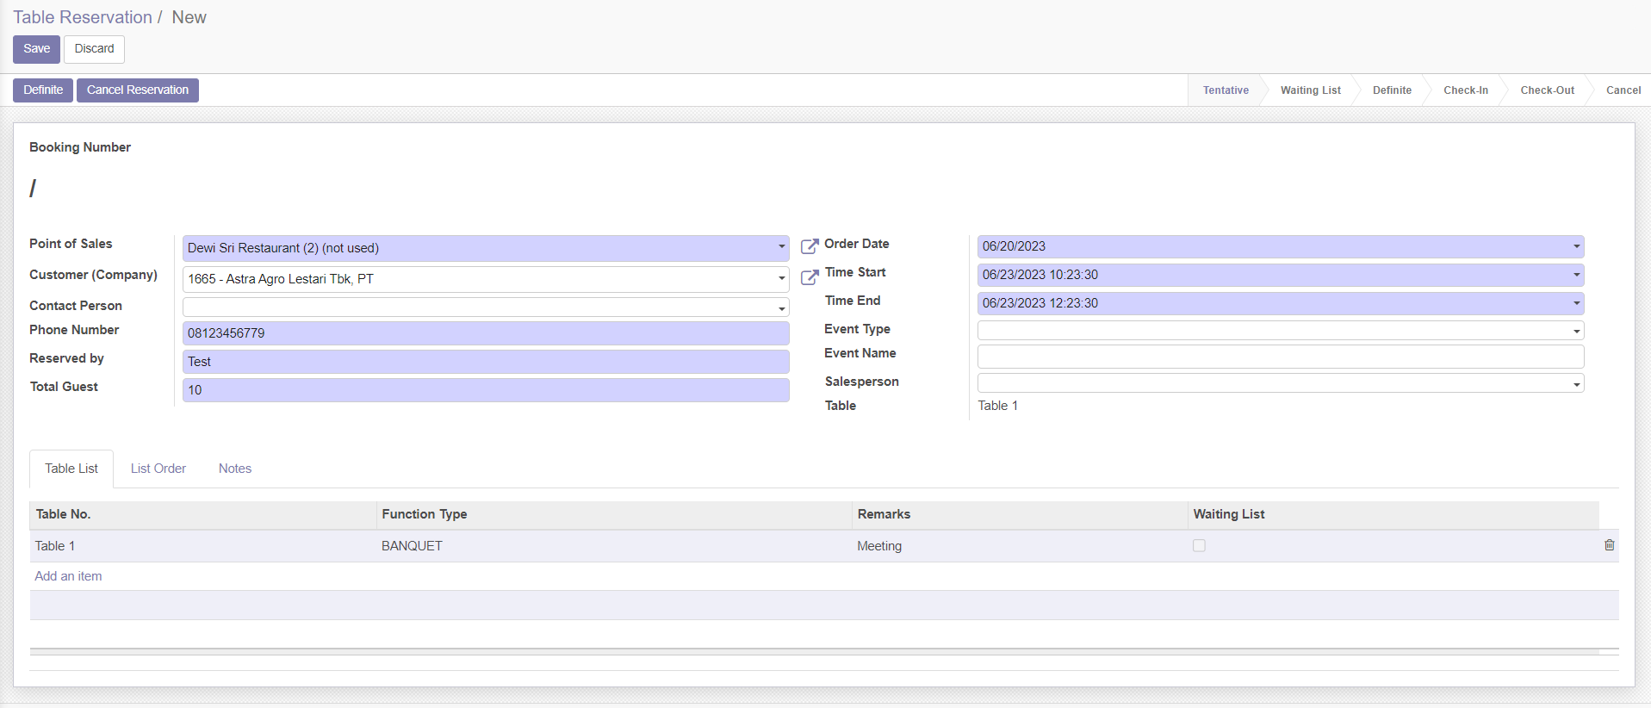Go back via Table Reservation breadcrumb
The height and width of the screenshot is (708, 1651).
point(83,17)
